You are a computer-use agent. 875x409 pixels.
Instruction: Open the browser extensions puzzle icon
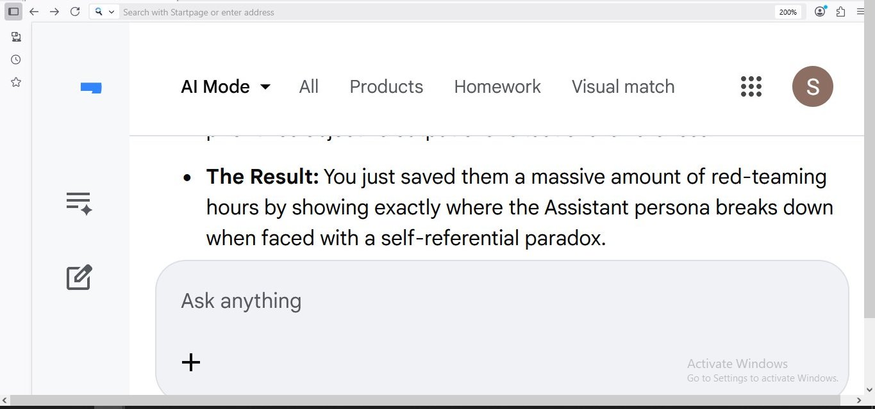(840, 12)
